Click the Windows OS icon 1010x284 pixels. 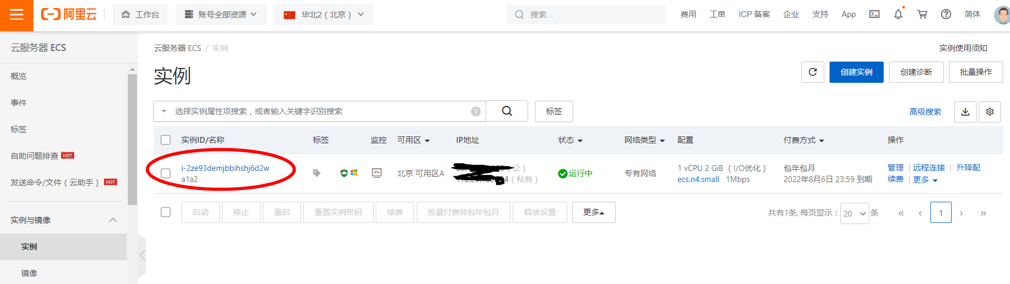tap(354, 173)
